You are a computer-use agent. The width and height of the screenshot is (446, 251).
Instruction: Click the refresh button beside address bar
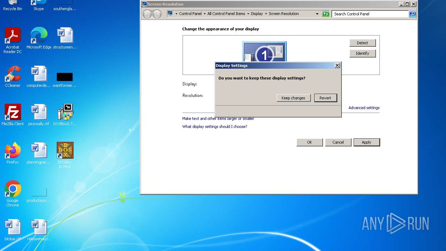coord(326,14)
